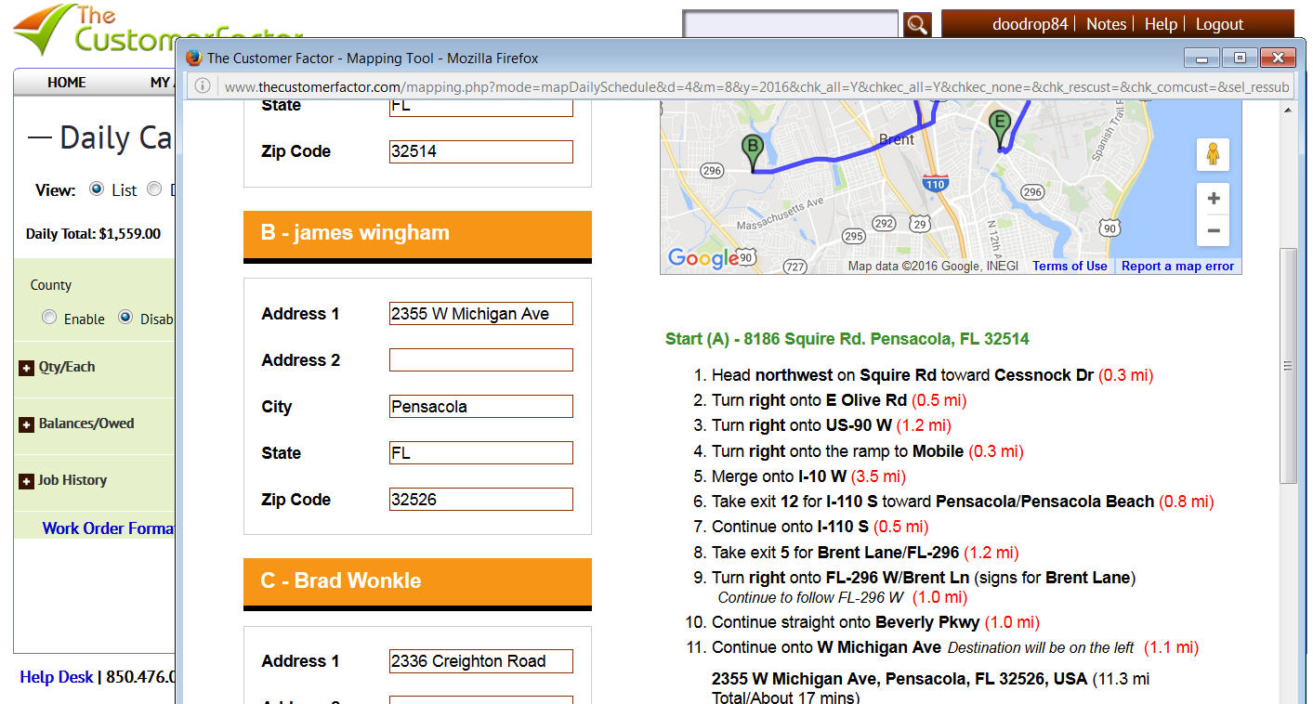Zoom out on the map
The image size is (1313, 704).
pos(1213,230)
